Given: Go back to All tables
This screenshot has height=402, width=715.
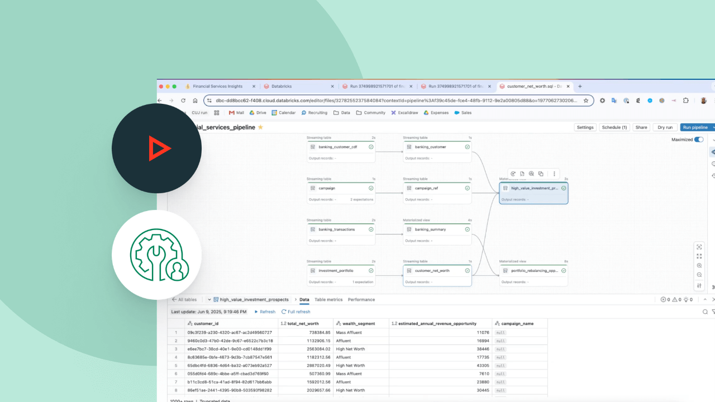Looking at the screenshot, I should (184, 300).
